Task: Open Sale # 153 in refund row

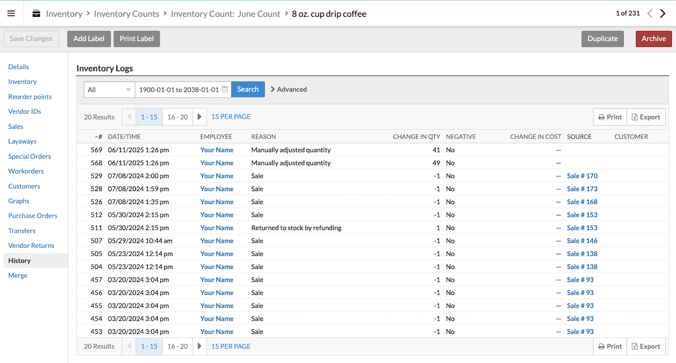Action: tap(582, 228)
